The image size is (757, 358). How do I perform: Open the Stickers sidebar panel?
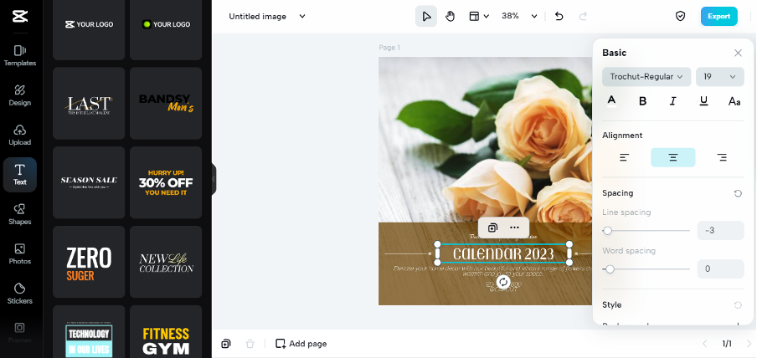coord(20,294)
